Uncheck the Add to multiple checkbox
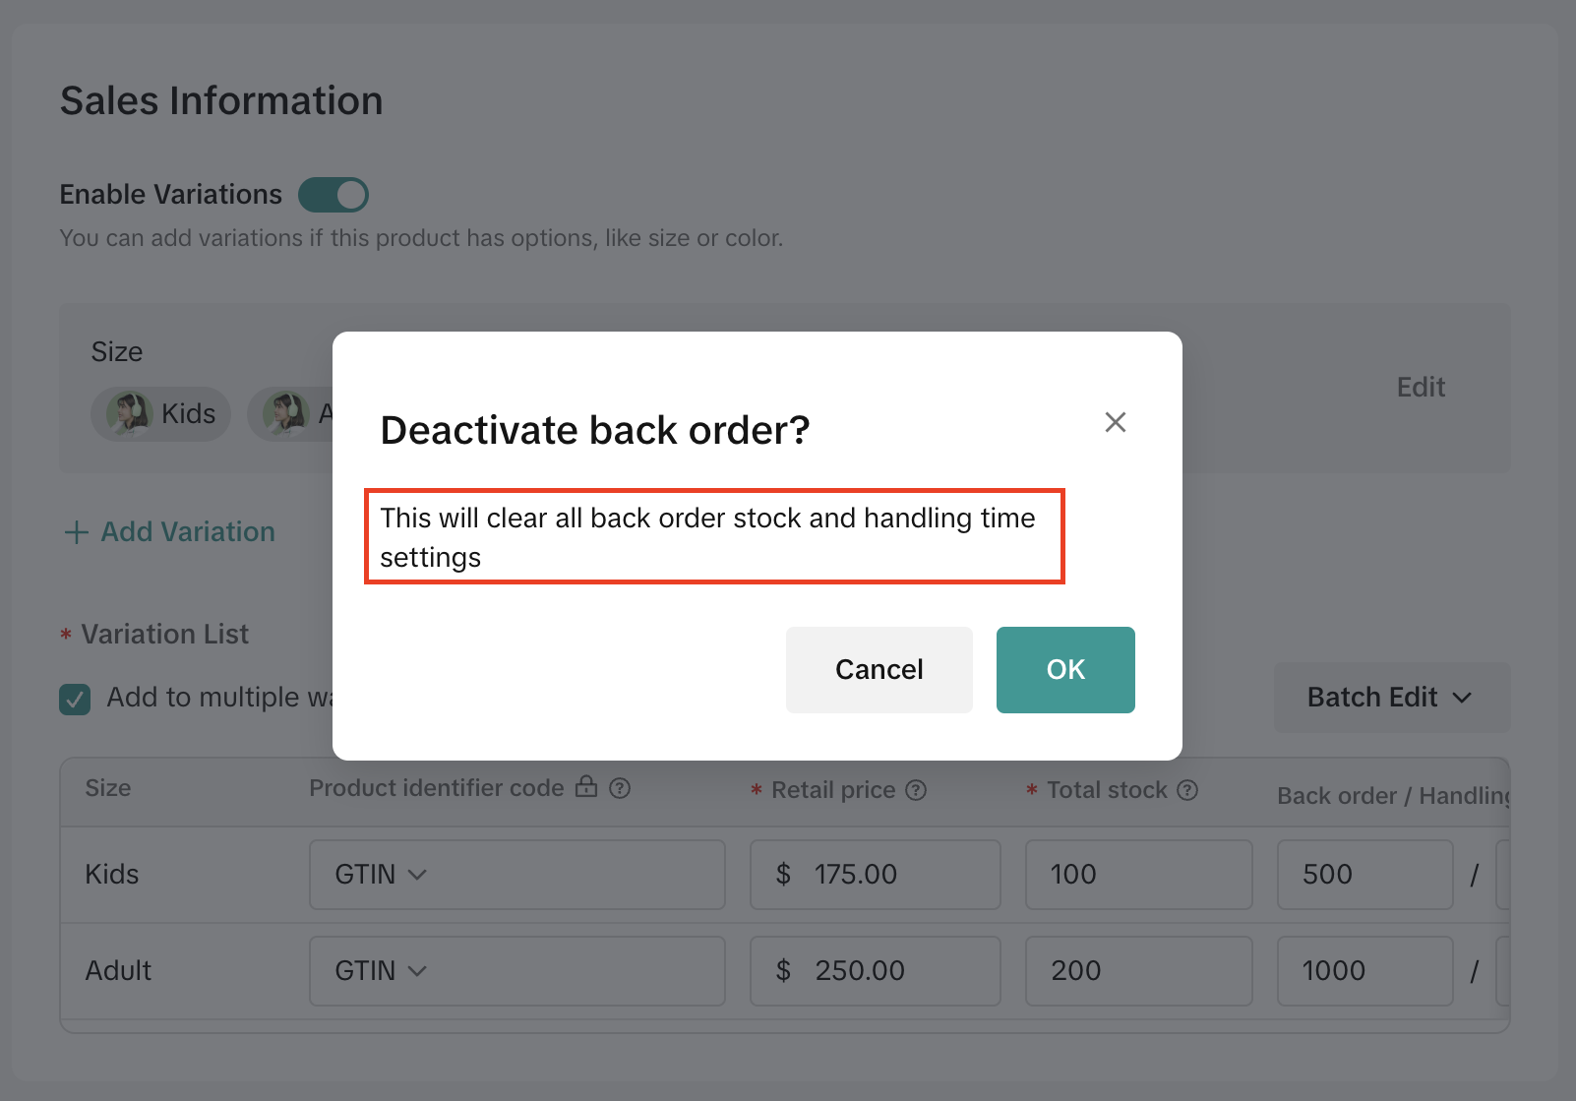The height and width of the screenshot is (1101, 1576). click(75, 699)
